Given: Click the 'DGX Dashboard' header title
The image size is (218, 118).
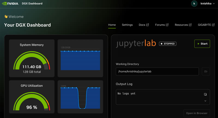Looking at the screenshot, I should (x=32, y=4).
